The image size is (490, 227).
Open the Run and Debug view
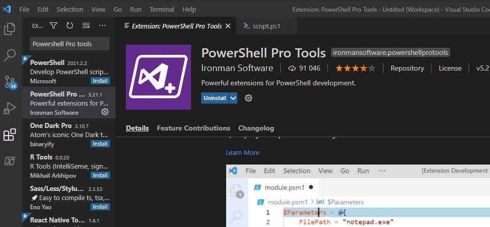[9, 108]
